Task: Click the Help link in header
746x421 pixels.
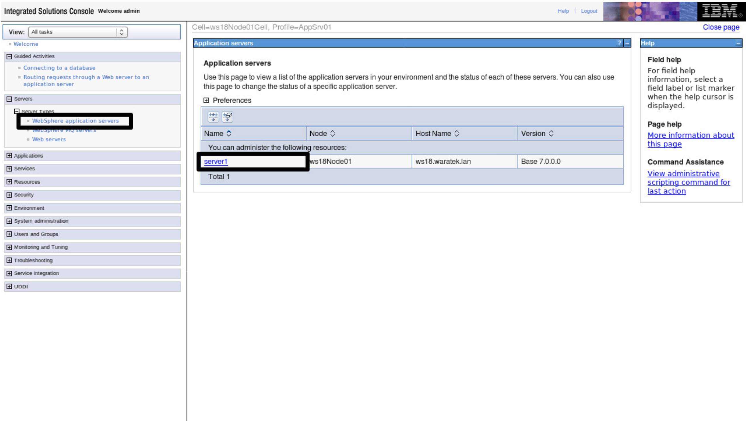Action: tap(563, 11)
